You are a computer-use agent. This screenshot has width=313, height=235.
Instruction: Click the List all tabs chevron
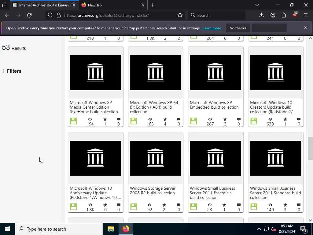point(257,5)
